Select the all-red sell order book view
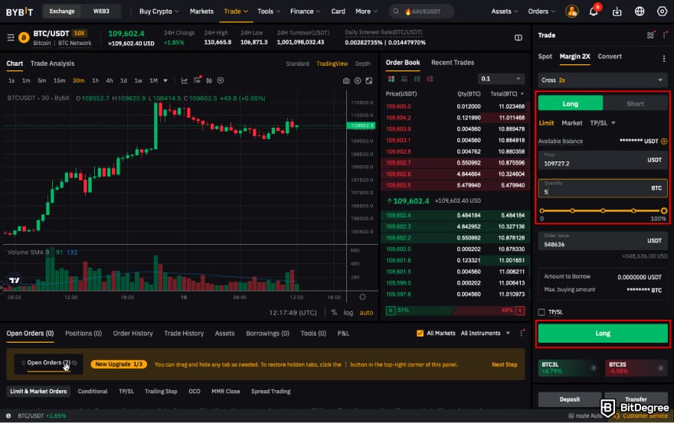 tap(430, 79)
